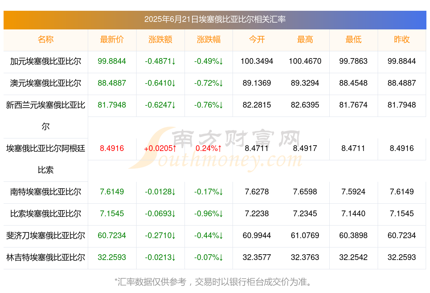This screenshot has height=293, width=430.
Task: Select the 最新价 column header
Action: click(x=112, y=39)
